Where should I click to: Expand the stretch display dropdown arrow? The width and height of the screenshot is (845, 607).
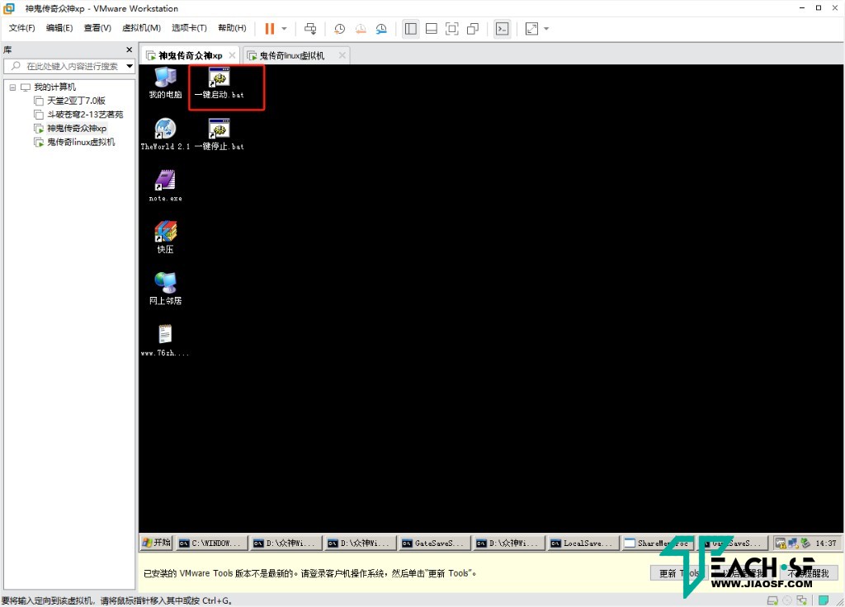click(546, 29)
